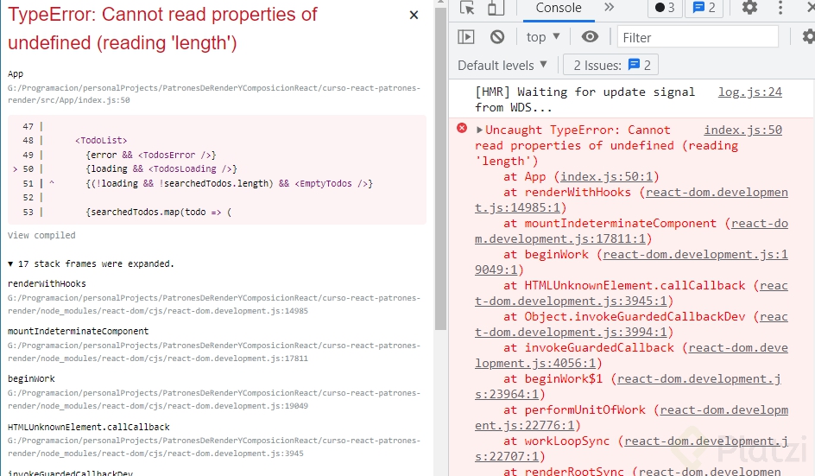The image size is (815, 476).
Task: Open the App frame source path
Action: pos(213,94)
